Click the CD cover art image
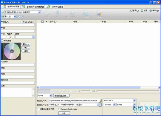Image resolution: width=161 pixels, height=116 pixels. point(11,51)
